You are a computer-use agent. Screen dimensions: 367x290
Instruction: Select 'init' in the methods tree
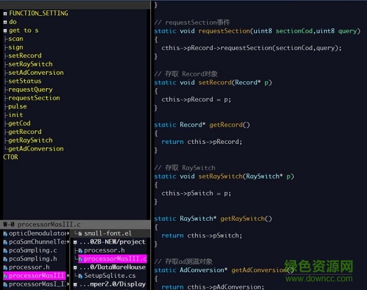(15, 115)
